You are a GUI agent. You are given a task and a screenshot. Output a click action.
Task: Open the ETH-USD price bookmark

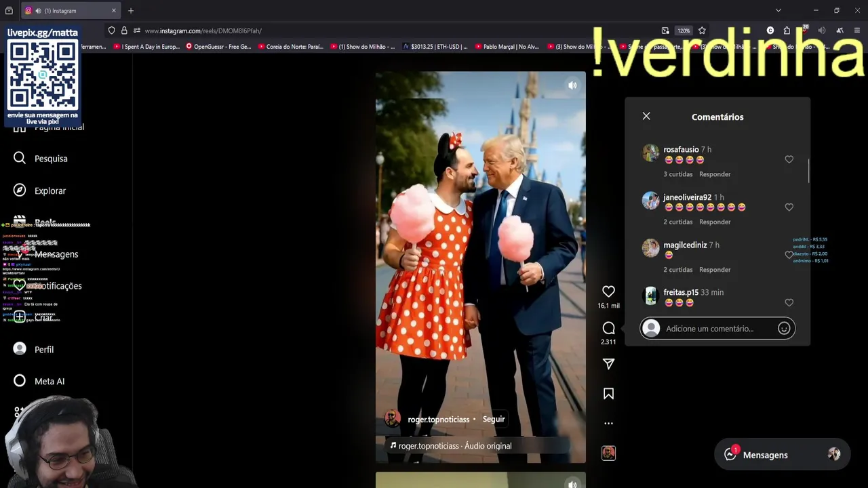pyautogui.click(x=435, y=47)
